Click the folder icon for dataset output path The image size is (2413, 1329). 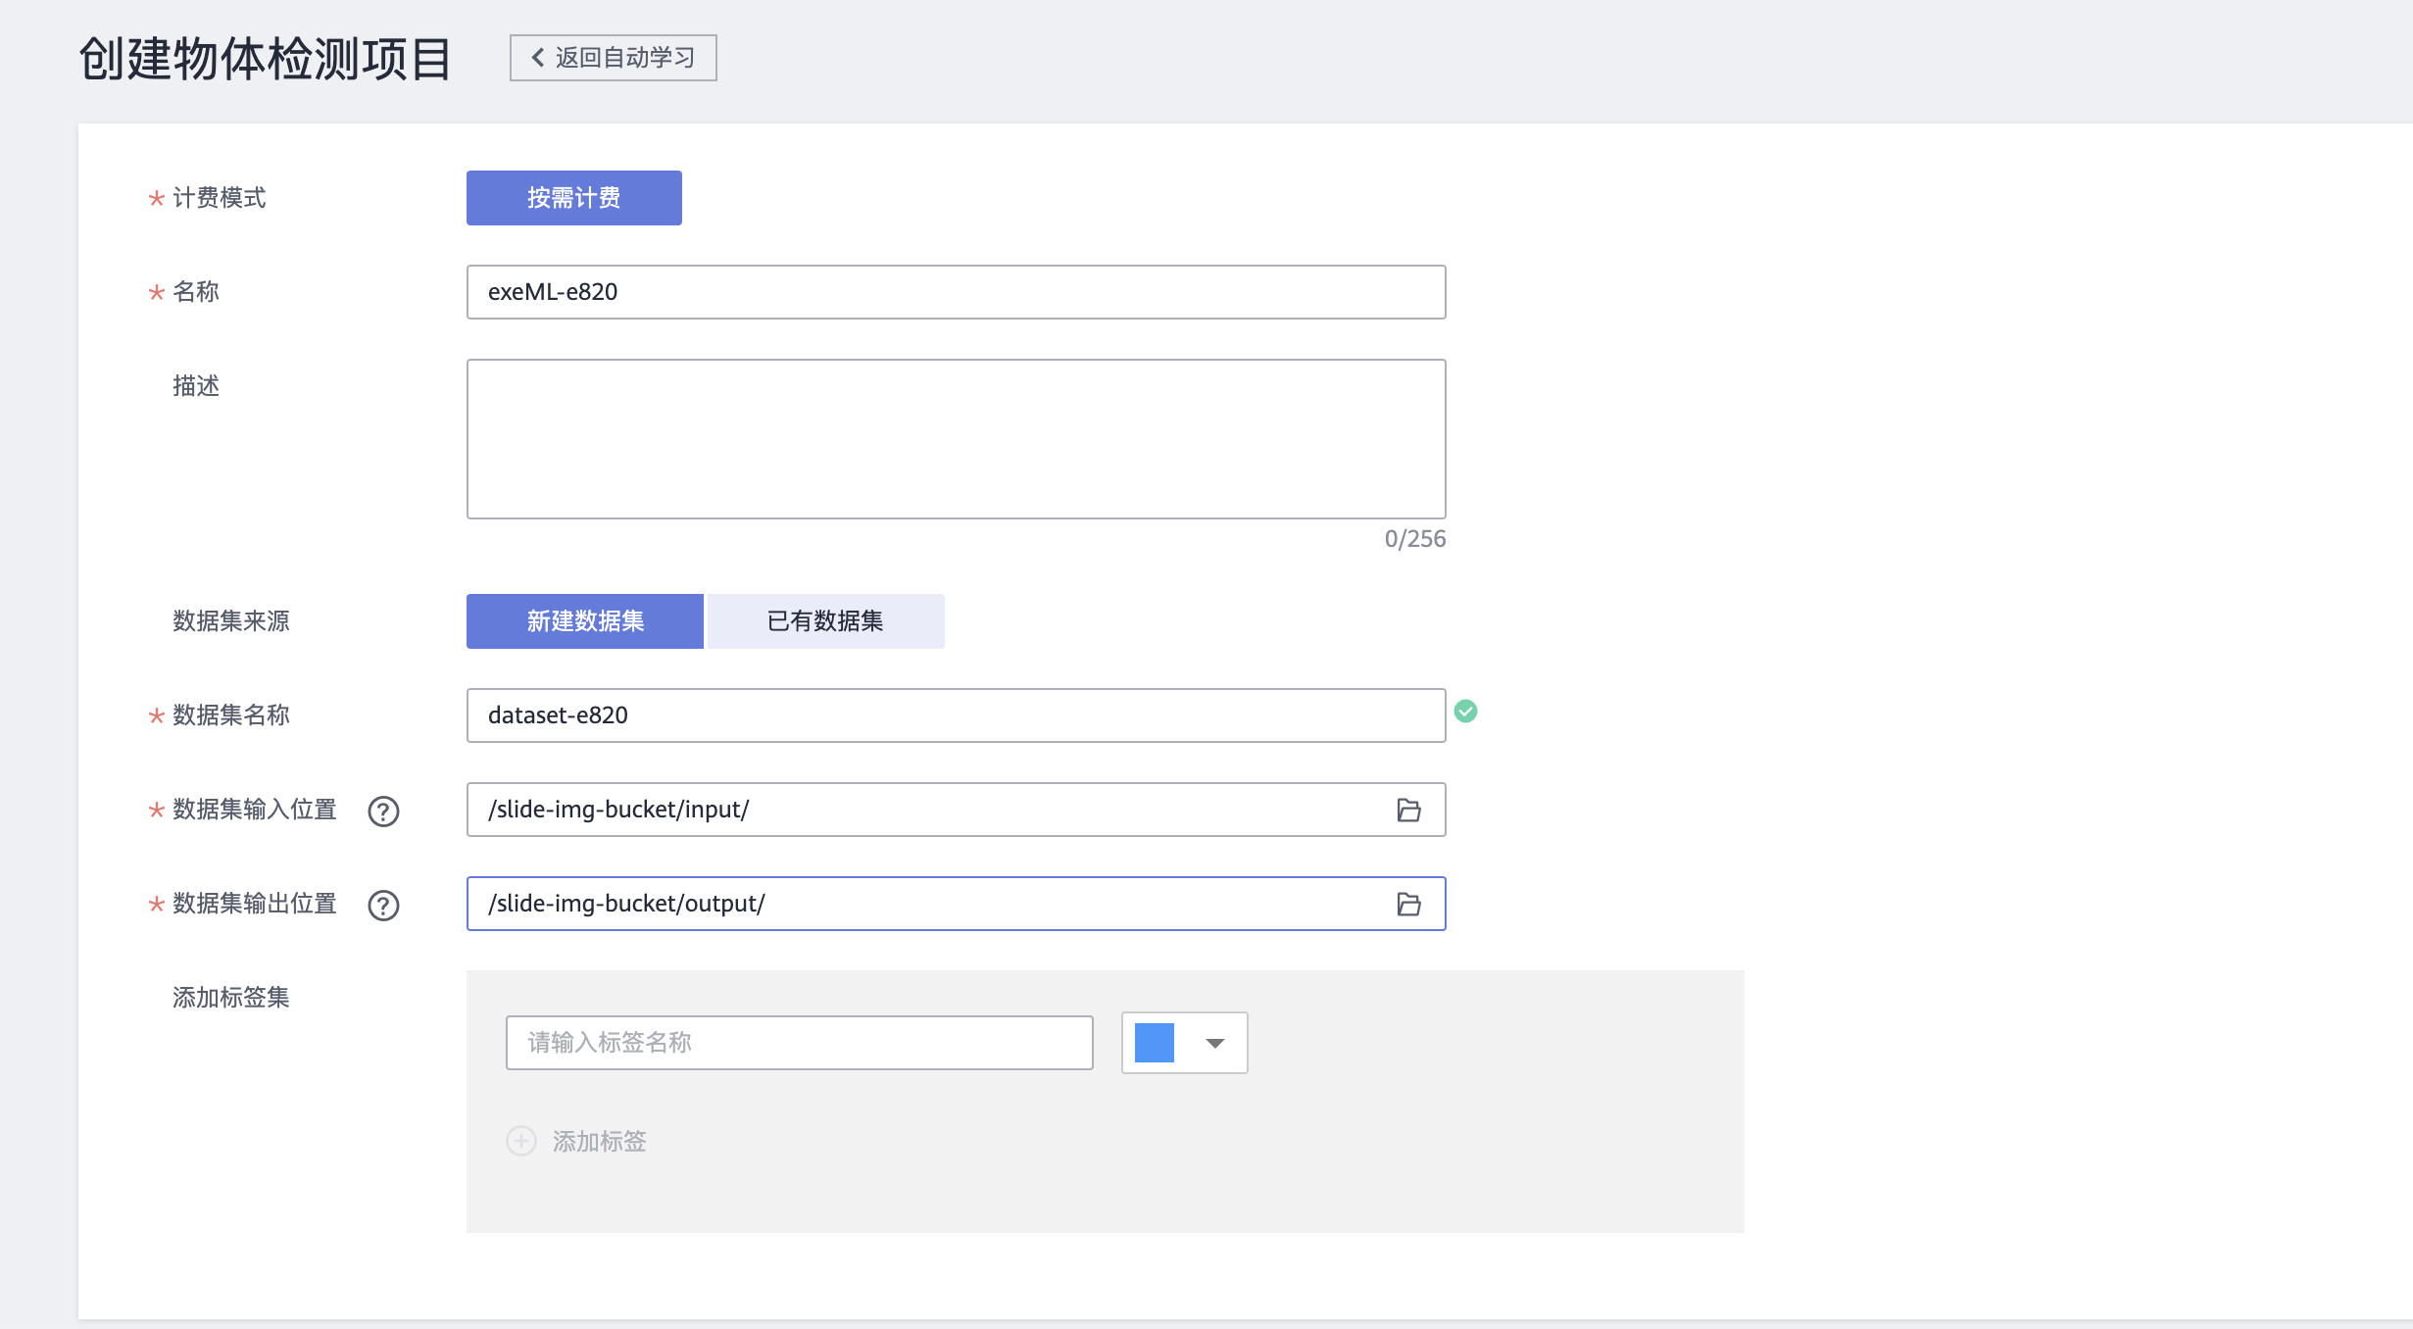pyautogui.click(x=1408, y=904)
